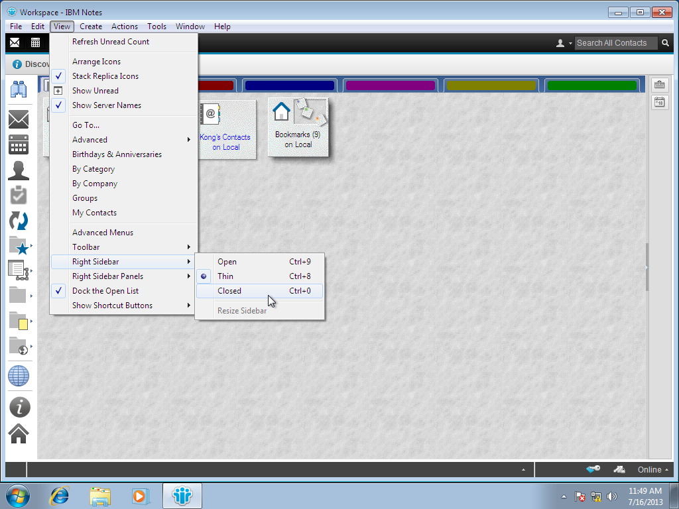Open the Window menu
Viewport: 679px width, 509px height.
[x=190, y=27]
